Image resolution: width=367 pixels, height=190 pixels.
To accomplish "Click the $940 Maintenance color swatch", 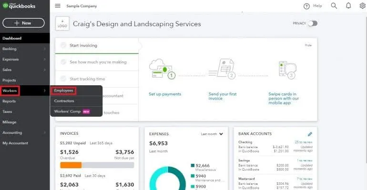I will click(x=193, y=176).
